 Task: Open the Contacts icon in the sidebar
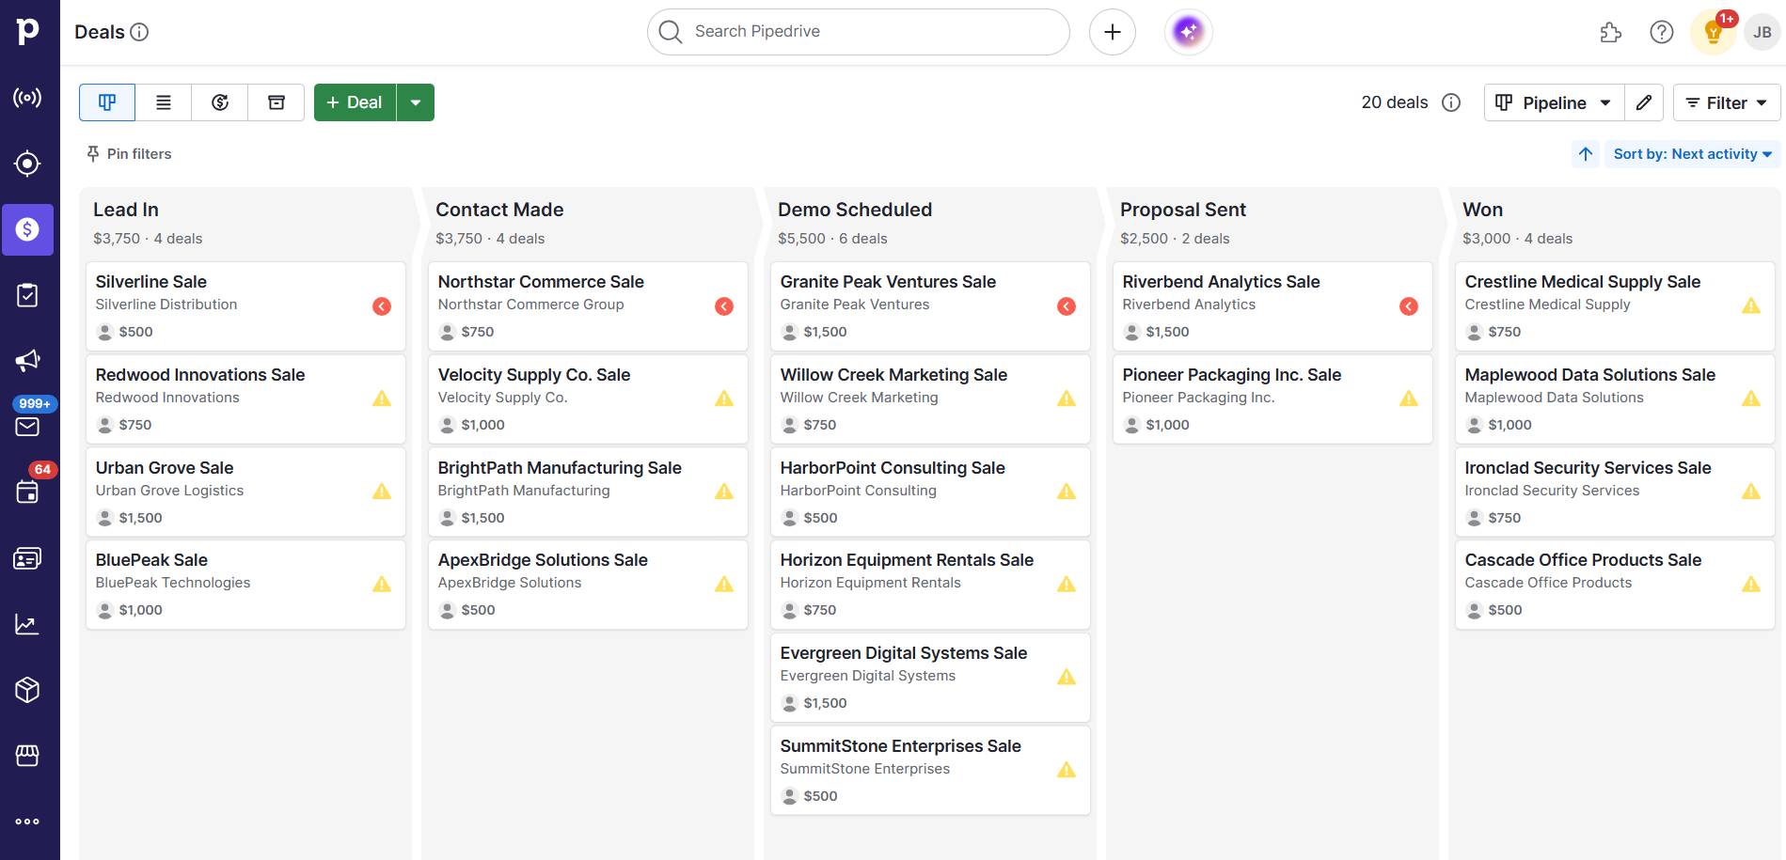coord(28,557)
